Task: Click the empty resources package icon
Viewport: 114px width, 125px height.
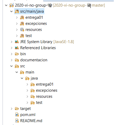Action: [22, 30]
